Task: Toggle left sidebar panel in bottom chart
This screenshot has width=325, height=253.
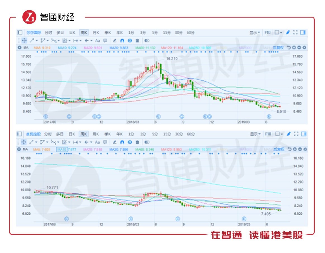Action: [x=20, y=134]
